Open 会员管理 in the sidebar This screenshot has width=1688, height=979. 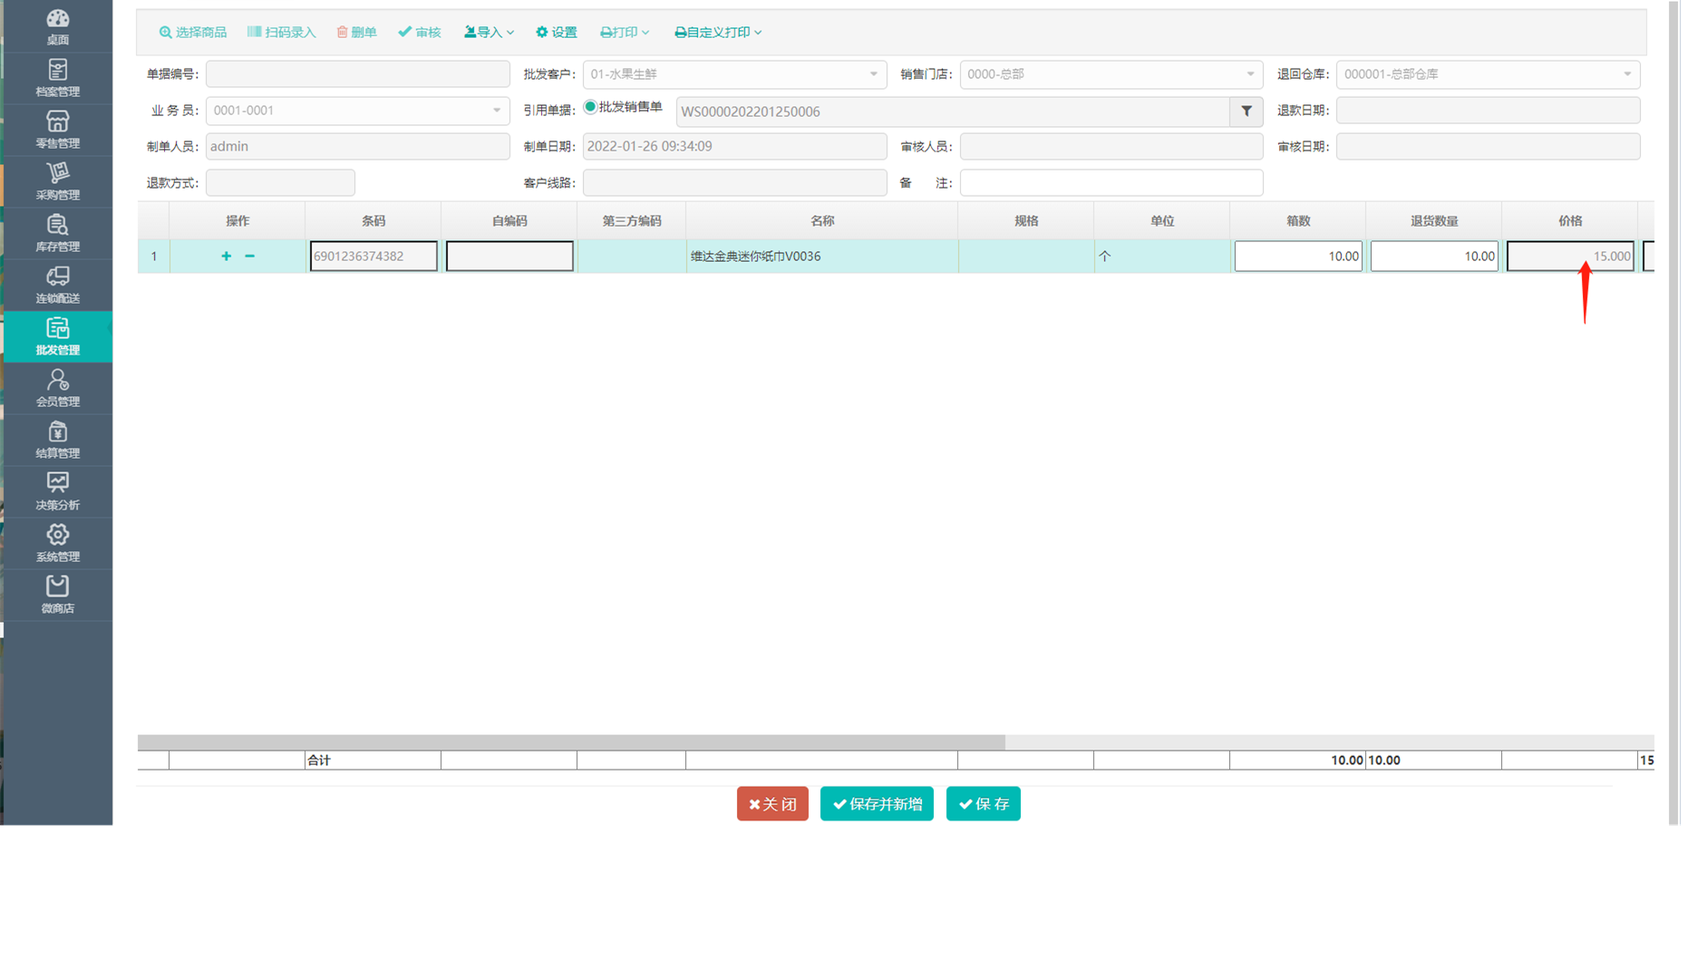(x=57, y=388)
